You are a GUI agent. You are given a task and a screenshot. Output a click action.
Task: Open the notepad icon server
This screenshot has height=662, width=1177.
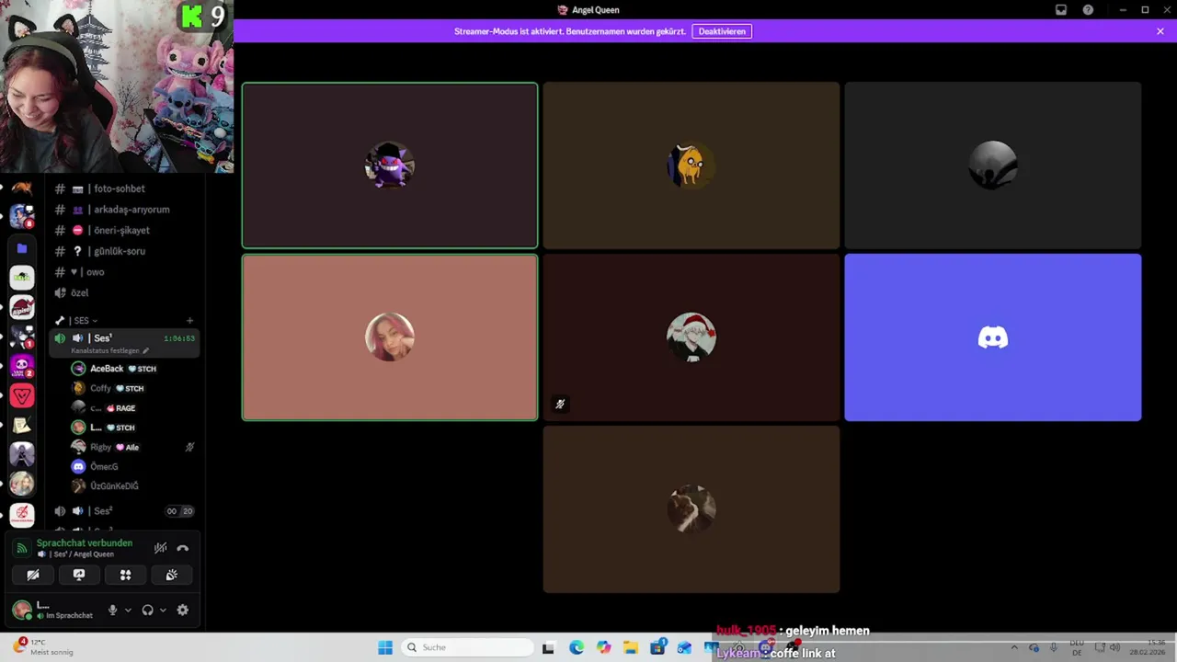pyautogui.click(x=22, y=426)
